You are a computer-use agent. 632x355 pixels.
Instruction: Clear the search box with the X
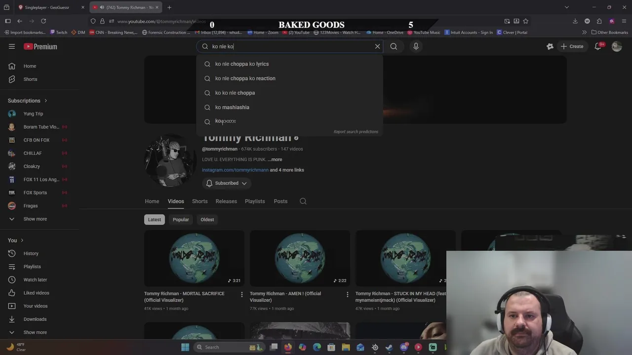pyautogui.click(x=377, y=46)
